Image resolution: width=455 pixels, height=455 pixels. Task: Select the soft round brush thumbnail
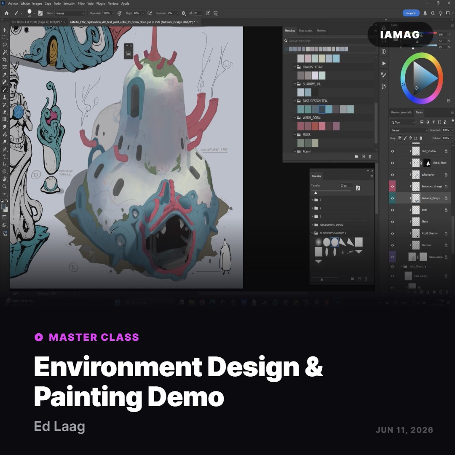(x=318, y=242)
